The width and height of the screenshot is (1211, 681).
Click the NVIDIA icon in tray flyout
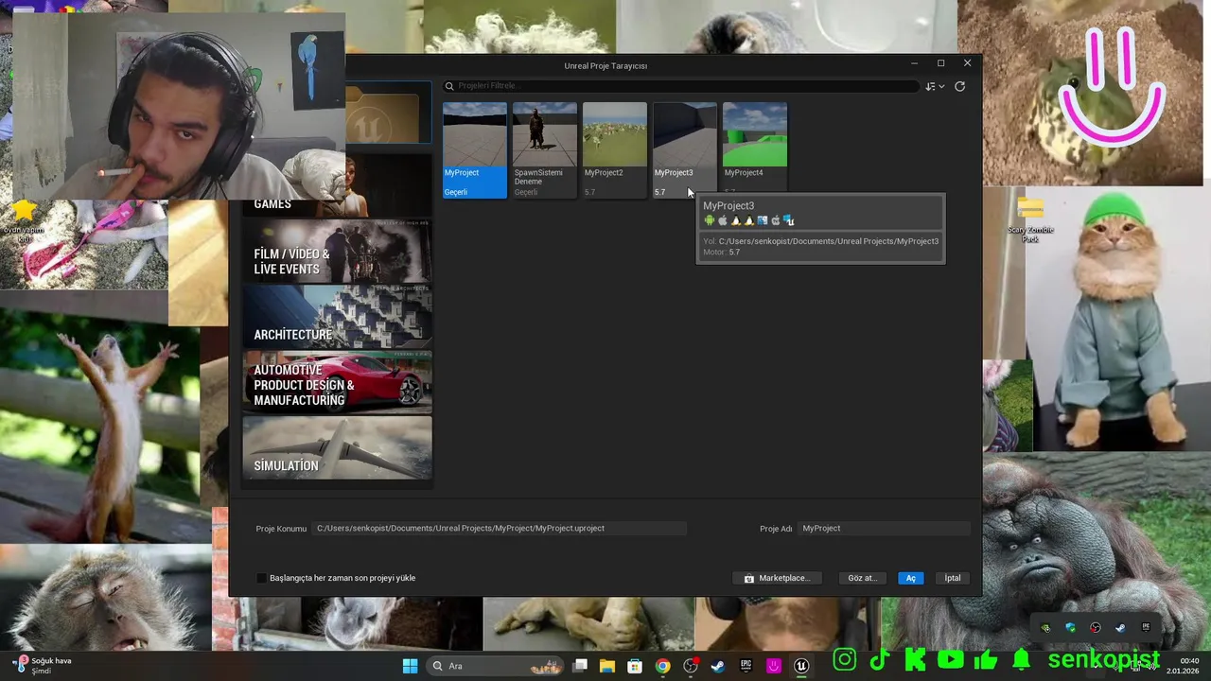pyautogui.click(x=1045, y=628)
